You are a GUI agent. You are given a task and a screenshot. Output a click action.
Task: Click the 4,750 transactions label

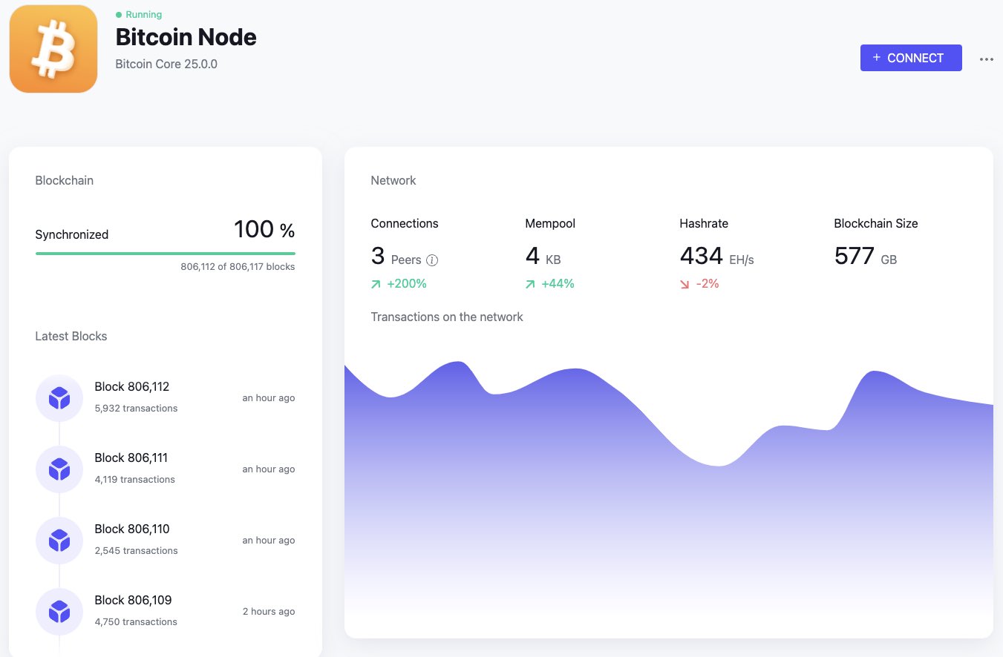[136, 621]
